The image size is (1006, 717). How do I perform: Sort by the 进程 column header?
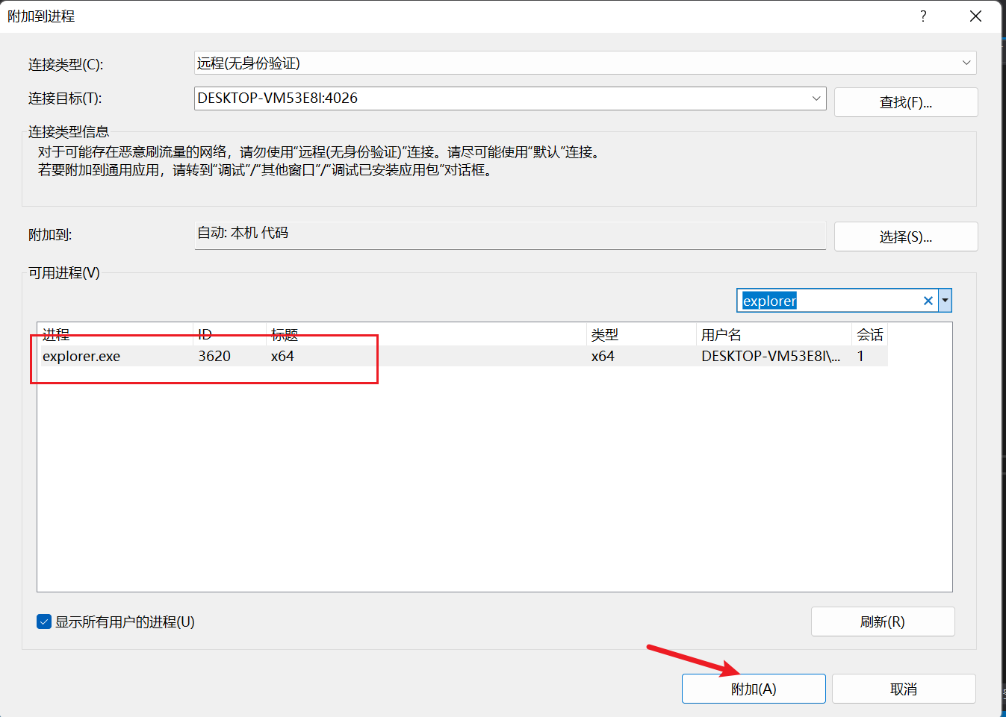pos(56,334)
